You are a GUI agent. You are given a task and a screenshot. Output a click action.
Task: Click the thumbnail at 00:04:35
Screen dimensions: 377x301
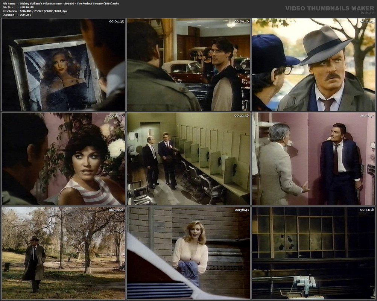tap(64, 64)
